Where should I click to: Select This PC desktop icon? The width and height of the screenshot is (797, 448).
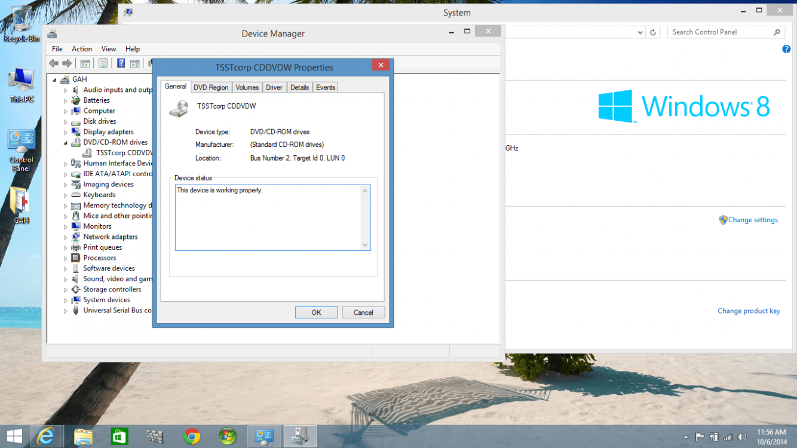pos(22,85)
